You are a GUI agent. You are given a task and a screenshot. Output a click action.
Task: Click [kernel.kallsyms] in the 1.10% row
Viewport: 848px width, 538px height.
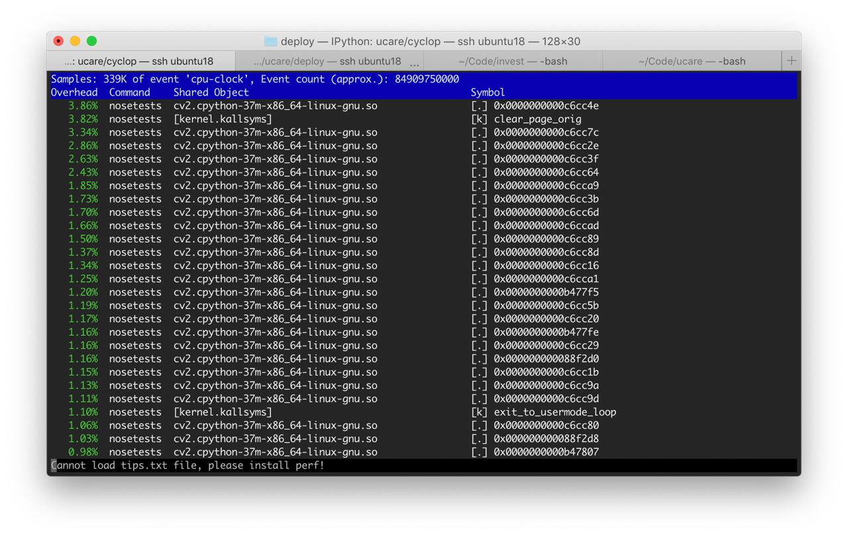(223, 412)
